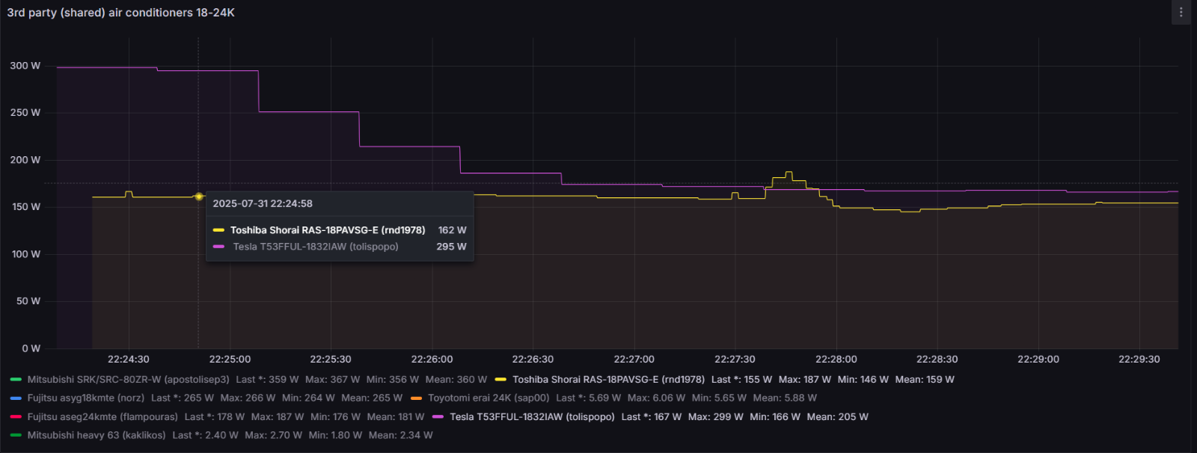Click the 300 W y-axis label
The height and width of the screenshot is (453, 1197).
25,66
